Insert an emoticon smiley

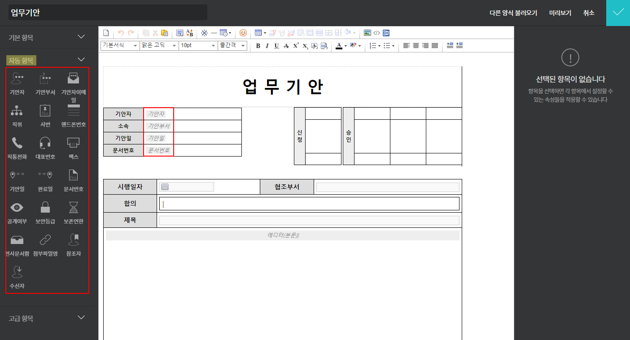click(x=243, y=33)
